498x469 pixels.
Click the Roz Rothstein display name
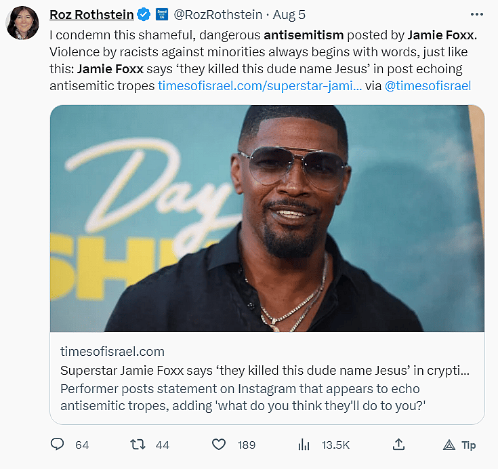(91, 15)
